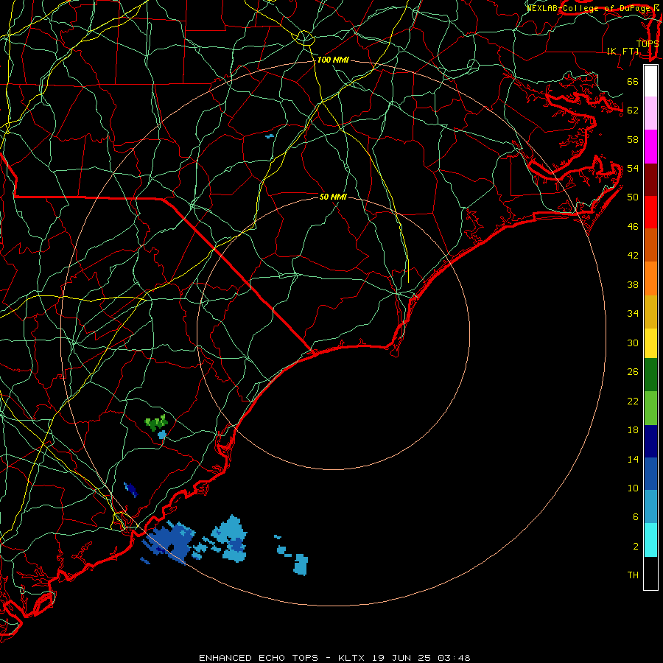Screen dimensions: 663x663
Task: Click the legend value 46
Action: tap(633, 227)
